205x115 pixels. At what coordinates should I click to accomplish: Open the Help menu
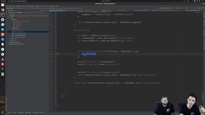[57, 6]
